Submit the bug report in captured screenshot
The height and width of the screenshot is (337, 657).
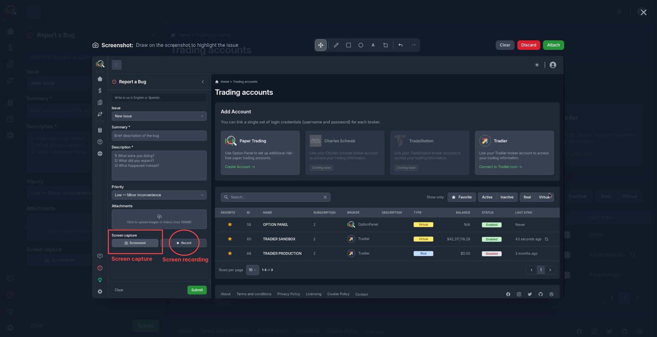197,290
